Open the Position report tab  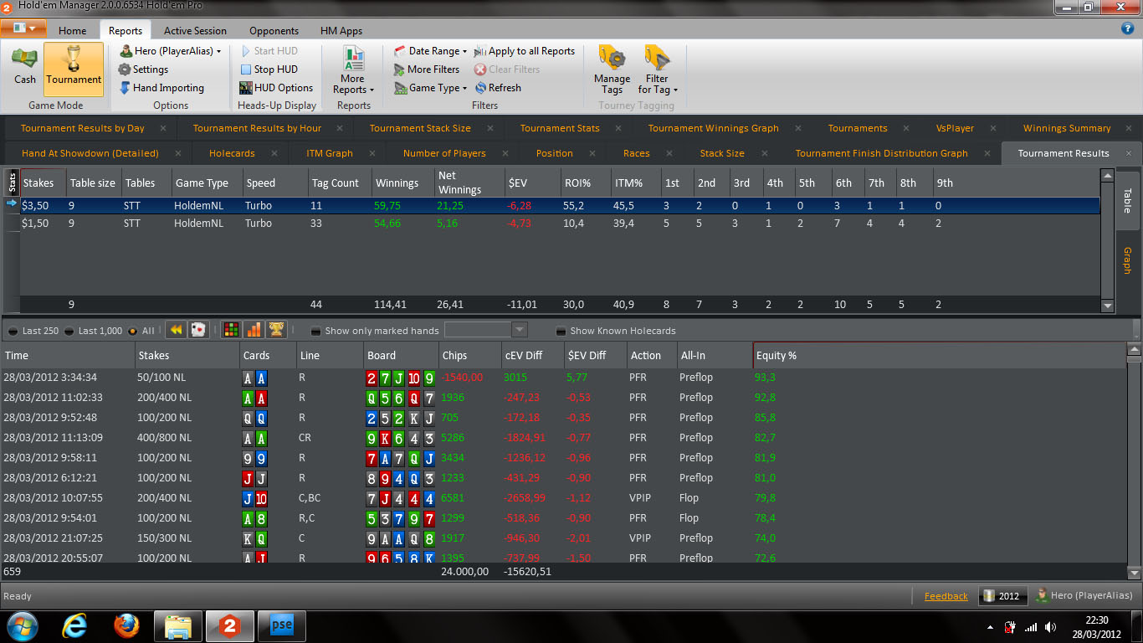(555, 153)
